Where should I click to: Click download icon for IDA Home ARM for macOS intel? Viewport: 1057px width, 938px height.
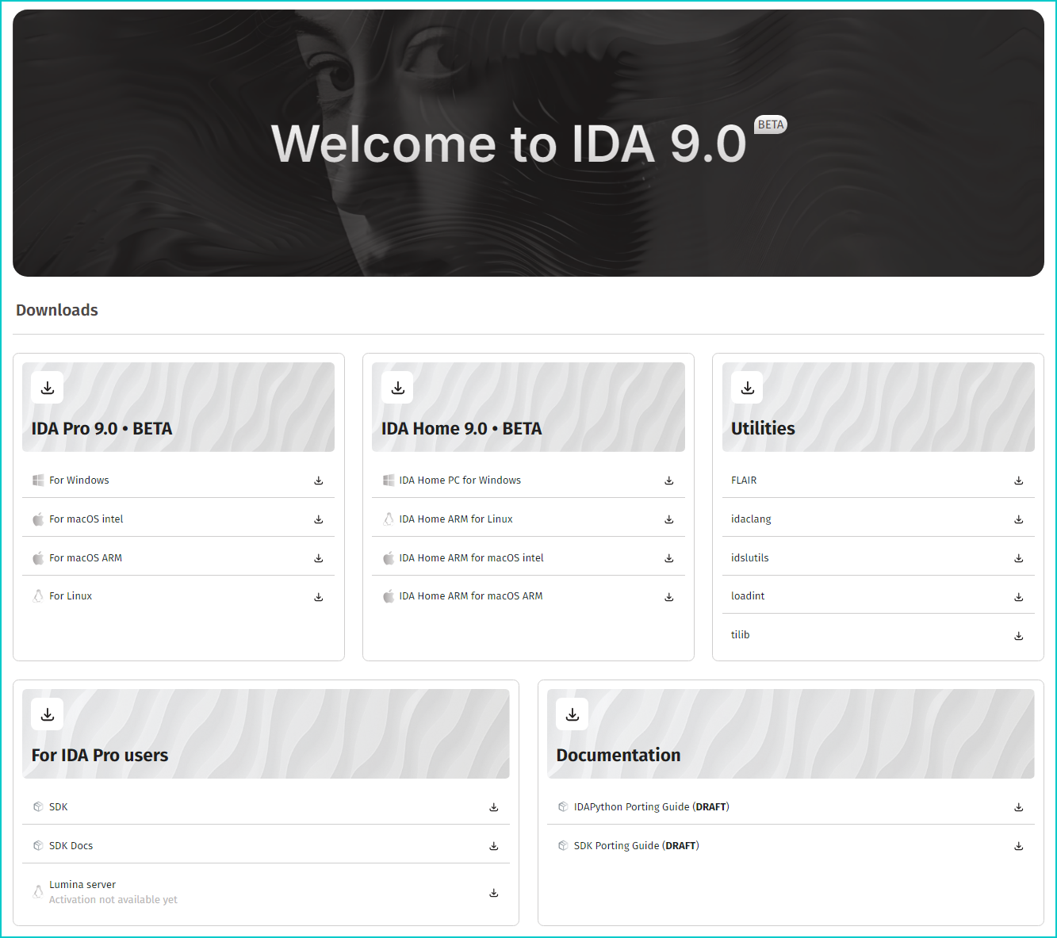point(669,558)
